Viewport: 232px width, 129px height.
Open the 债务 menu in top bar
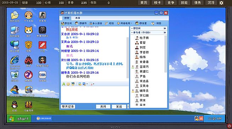pyautogui.click(x=198, y=3)
